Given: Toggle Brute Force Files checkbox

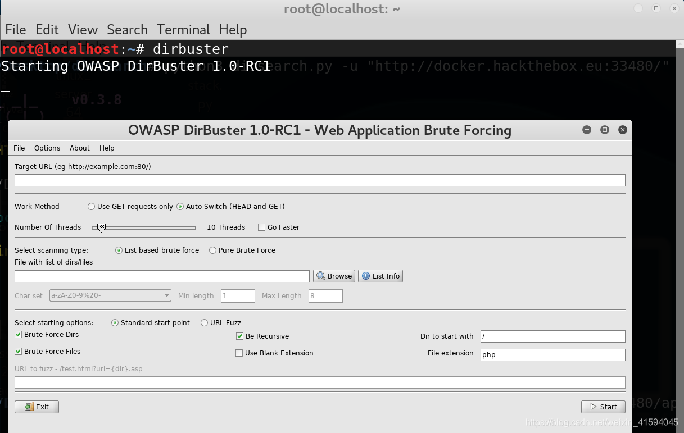Looking at the screenshot, I should [19, 352].
